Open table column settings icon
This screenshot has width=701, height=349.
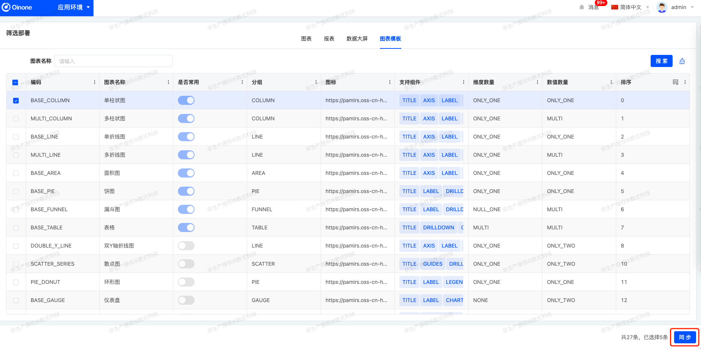click(x=676, y=82)
